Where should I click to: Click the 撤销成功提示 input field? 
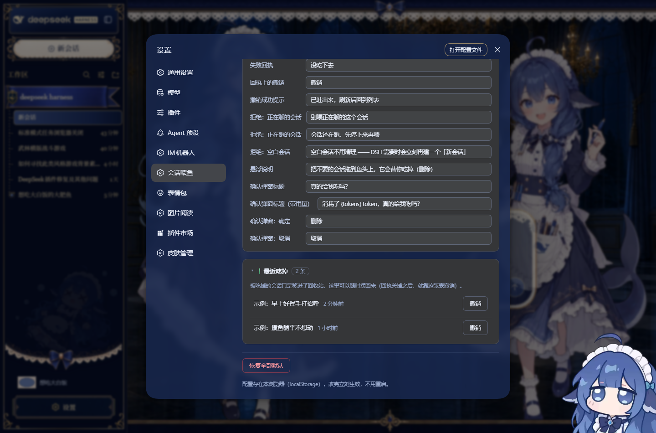point(399,100)
